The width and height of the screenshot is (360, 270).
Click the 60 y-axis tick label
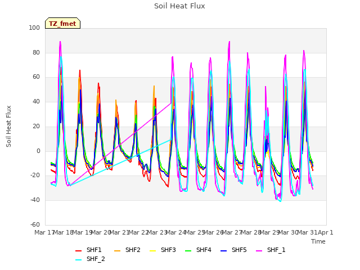click(x=36, y=77)
